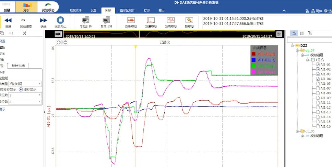Open the 设置 ribbon tab
Viewport: 332px width, 167px height.
pos(93,10)
